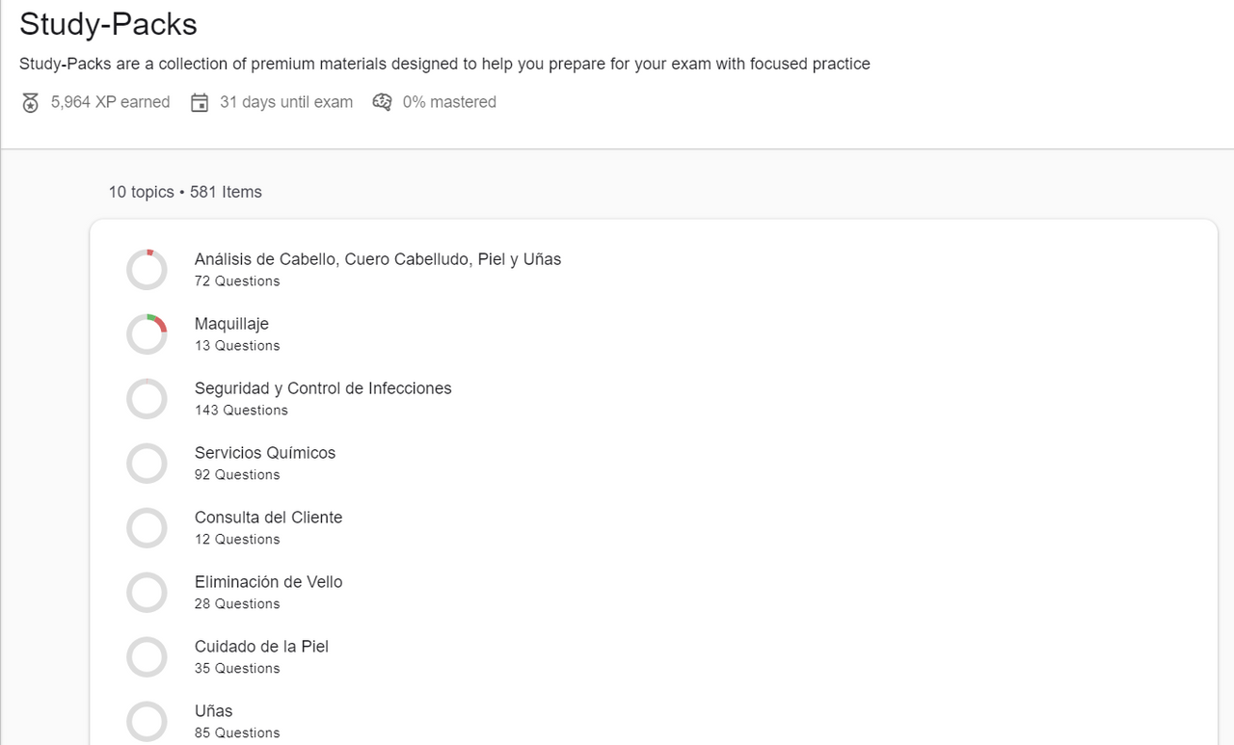This screenshot has width=1234, height=745.
Task: Click the Servicios Químicos progress ring
Action: (x=148, y=464)
